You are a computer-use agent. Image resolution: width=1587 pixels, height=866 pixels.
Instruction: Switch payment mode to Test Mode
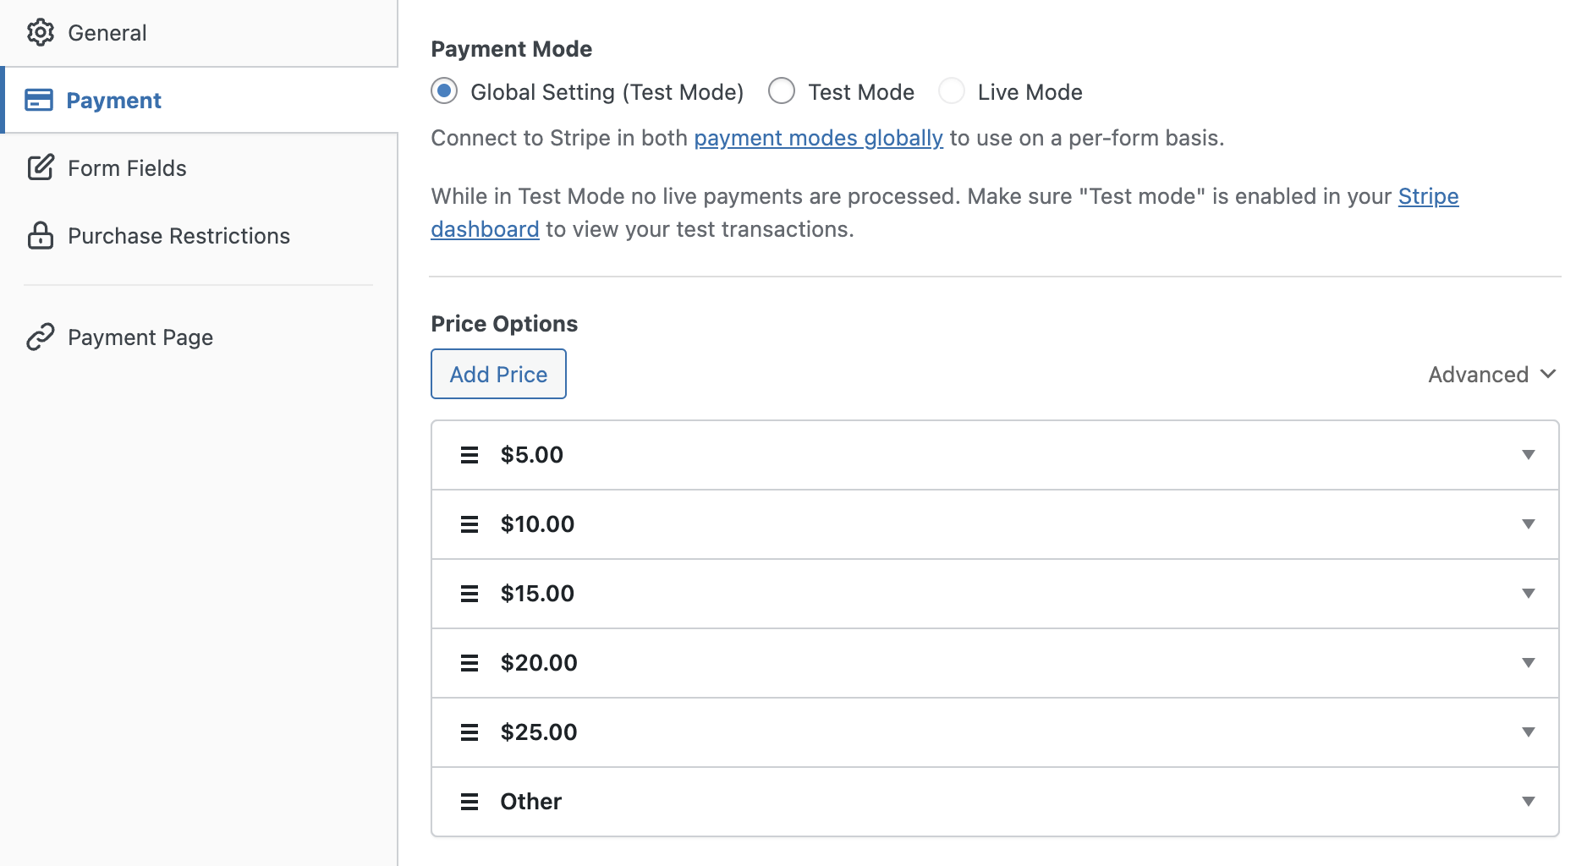(782, 91)
